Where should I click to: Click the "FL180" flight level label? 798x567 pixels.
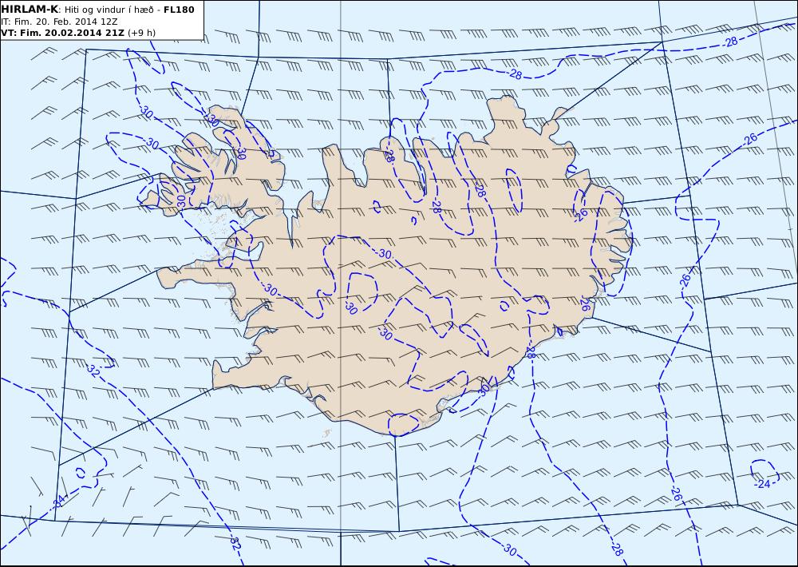point(179,9)
